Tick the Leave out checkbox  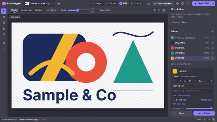pyautogui.click(x=174, y=100)
